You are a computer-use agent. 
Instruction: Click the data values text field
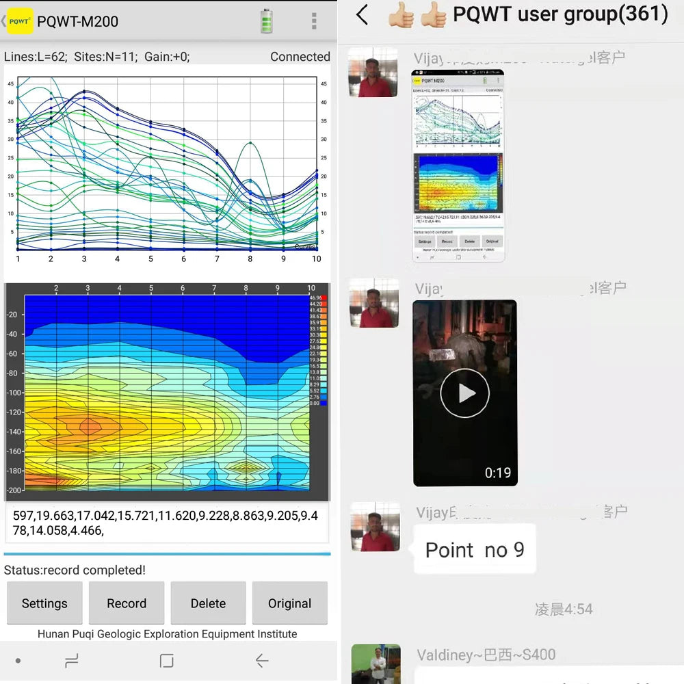(167, 524)
